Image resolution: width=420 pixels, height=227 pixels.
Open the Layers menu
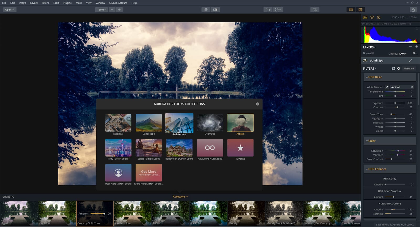click(x=34, y=3)
